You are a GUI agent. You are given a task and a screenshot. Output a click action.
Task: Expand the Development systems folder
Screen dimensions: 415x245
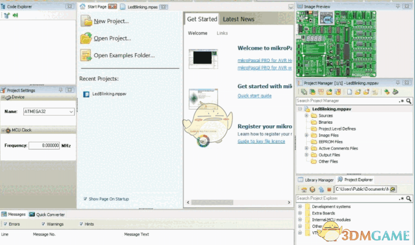[300, 206]
